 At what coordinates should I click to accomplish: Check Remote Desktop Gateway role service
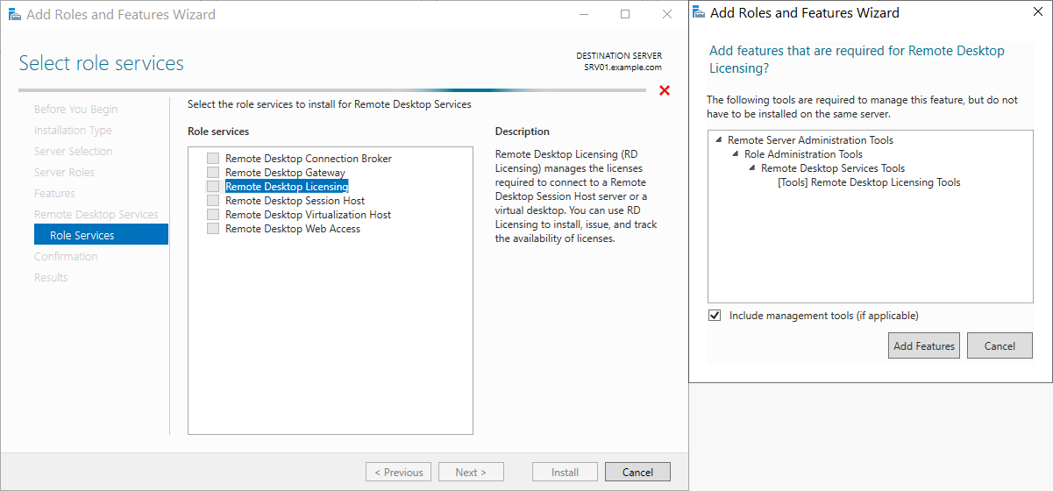point(213,173)
